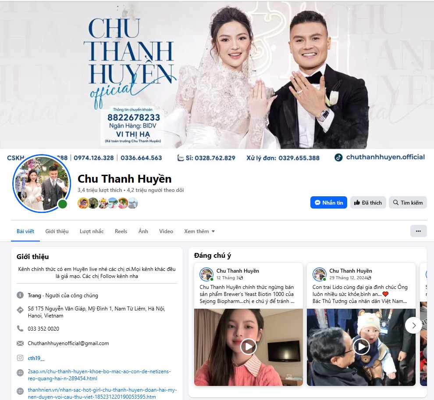The image size is (434, 400).
Task: Go to the Ảnh tab
Action: (143, 231)
